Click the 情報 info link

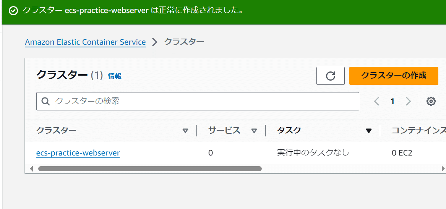tap(115, 76)
